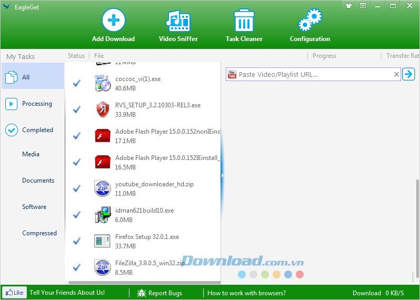Open How to work with browsers link
The height and width of the screenshot is (300, 420).
pos(246,293)
